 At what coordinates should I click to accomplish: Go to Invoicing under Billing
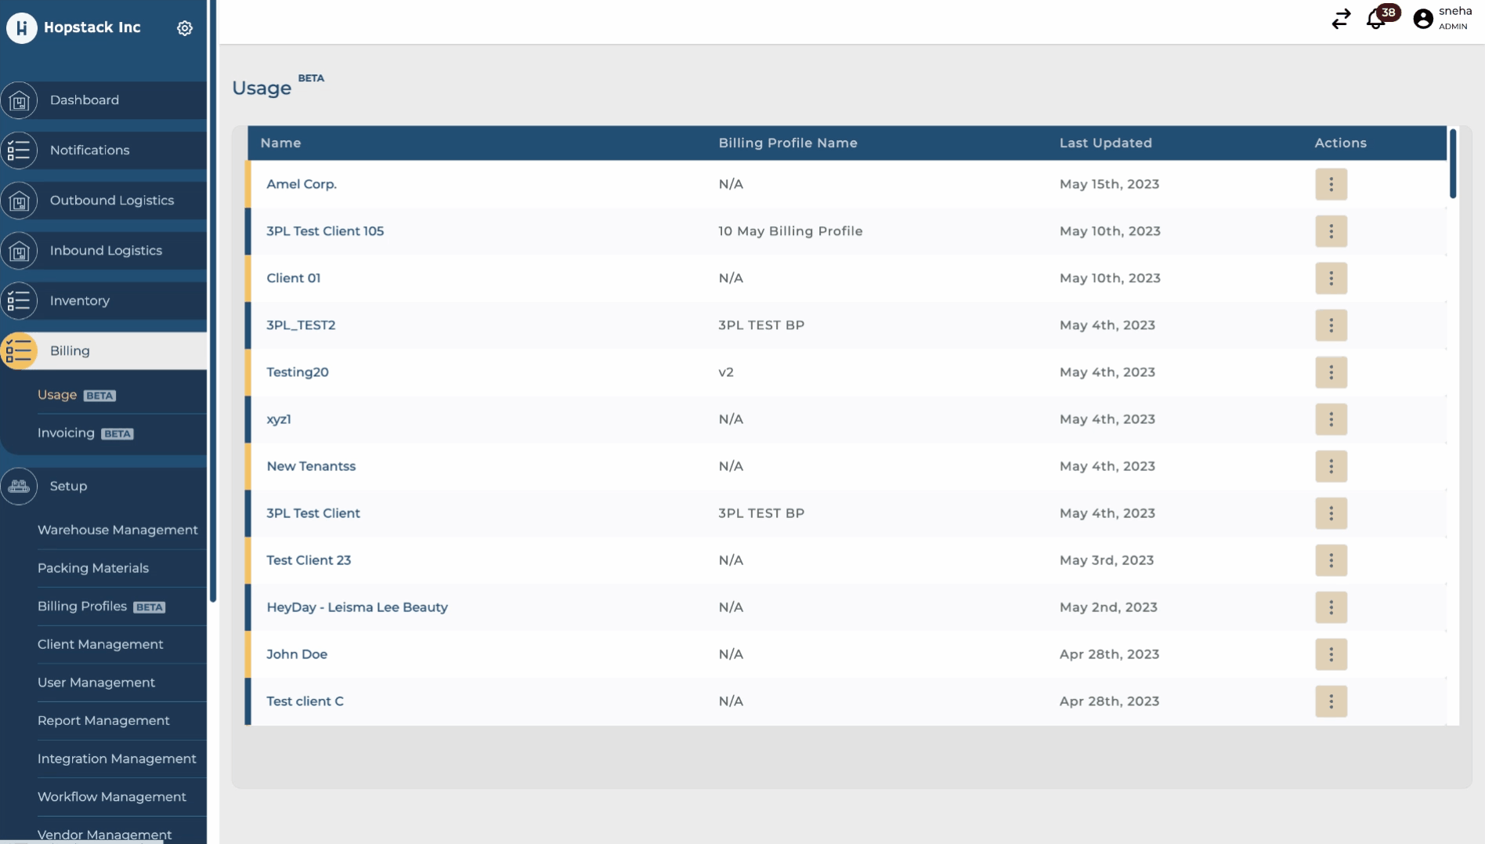66,433
